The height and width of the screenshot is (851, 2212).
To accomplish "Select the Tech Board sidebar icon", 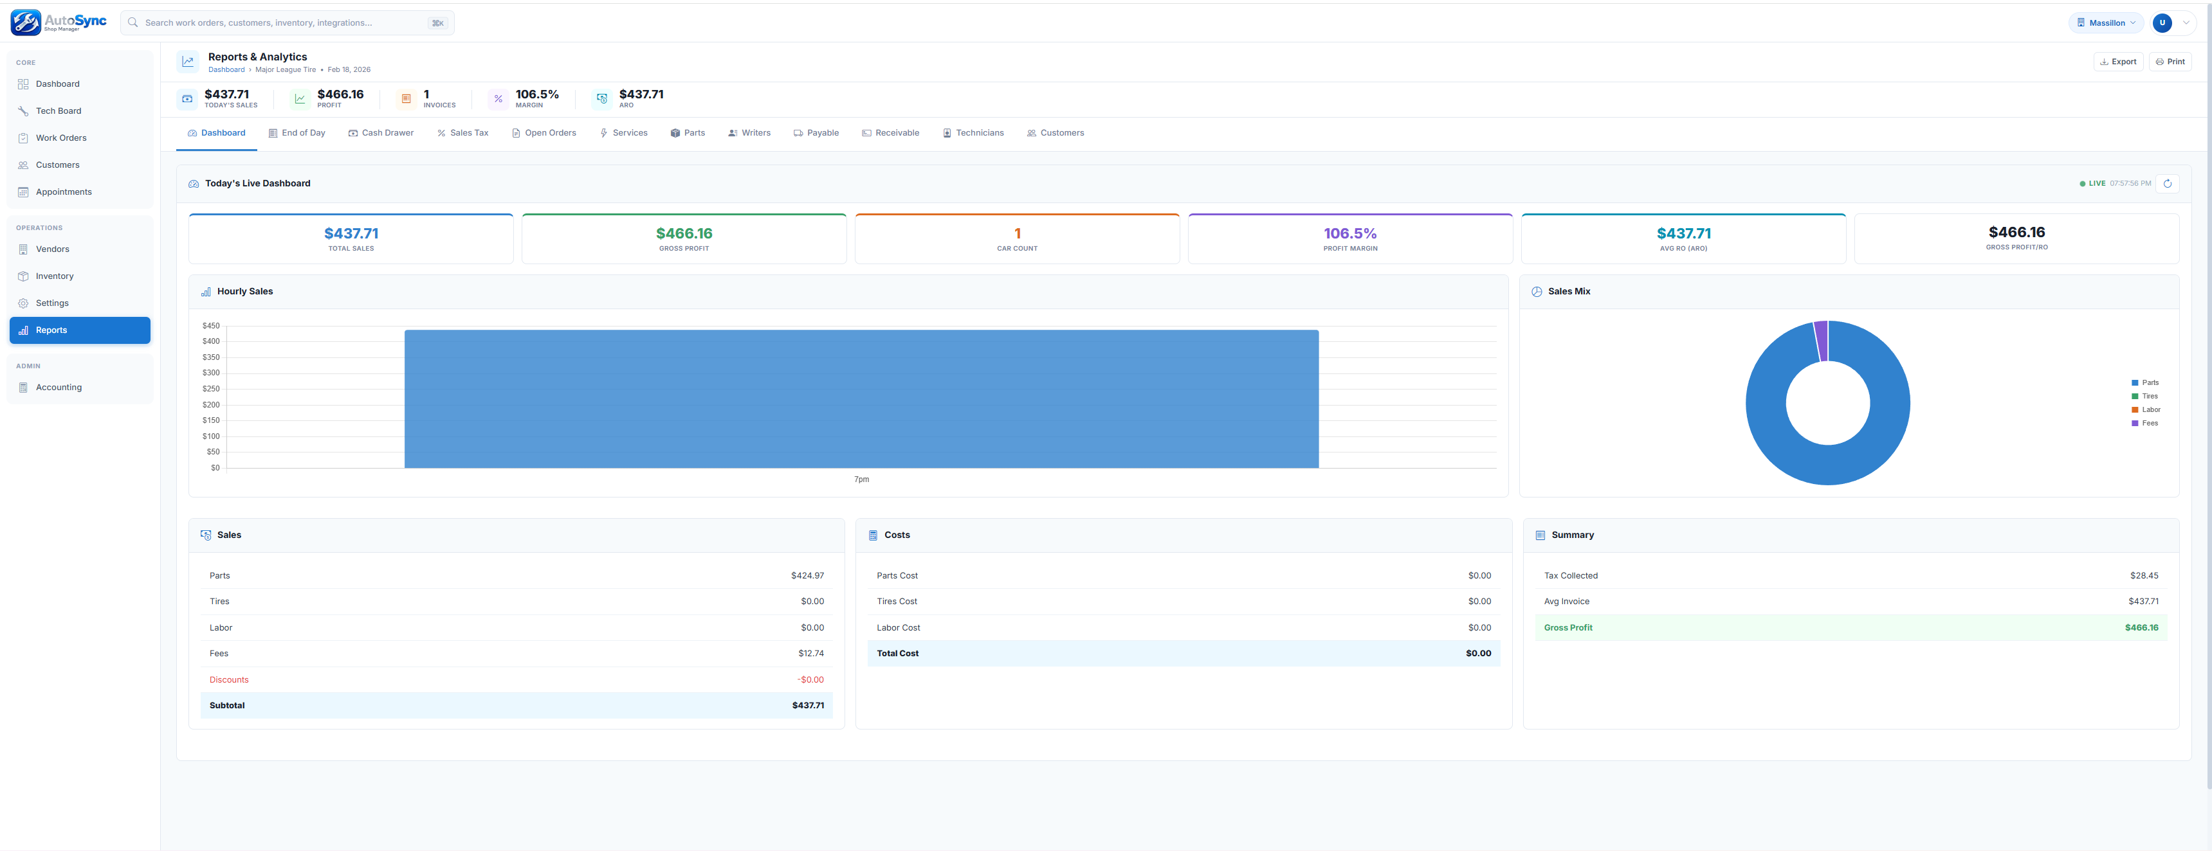I will [23, 111].
